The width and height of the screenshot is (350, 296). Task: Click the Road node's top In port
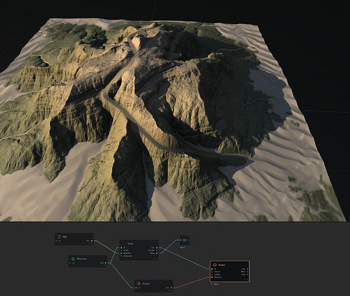[x=121, y=247]
